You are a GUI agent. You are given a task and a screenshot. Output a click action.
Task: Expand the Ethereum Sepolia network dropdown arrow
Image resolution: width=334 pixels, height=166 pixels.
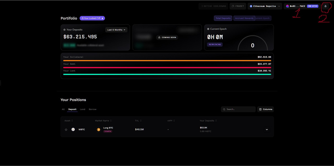point(279,6)
